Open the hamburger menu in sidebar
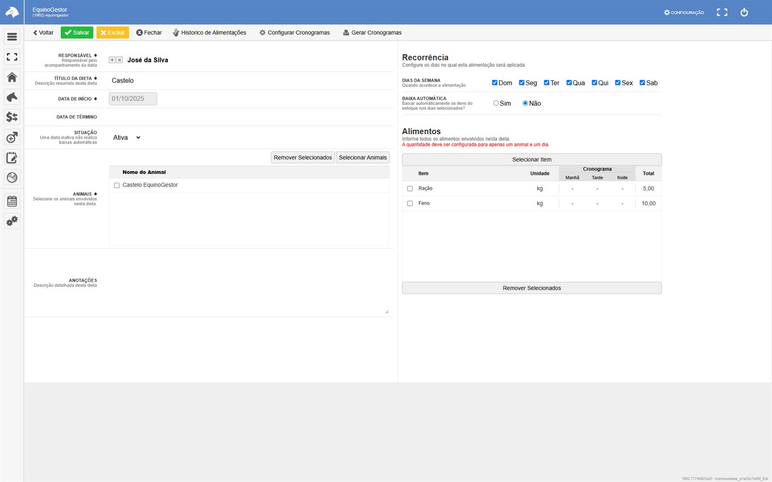772x482 pixels. pyautogui.click(x=12, y=37)
